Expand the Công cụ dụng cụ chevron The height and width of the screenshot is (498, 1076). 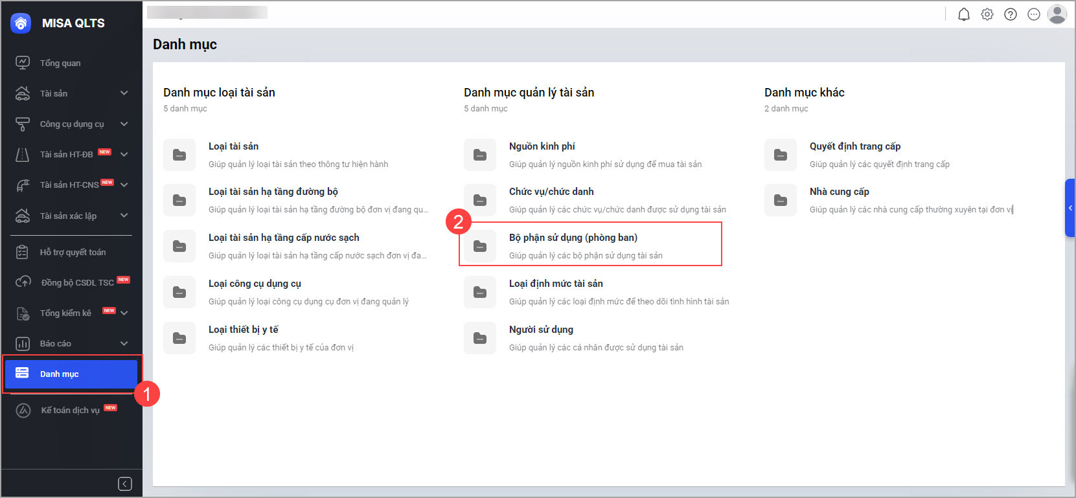(124, 124)
